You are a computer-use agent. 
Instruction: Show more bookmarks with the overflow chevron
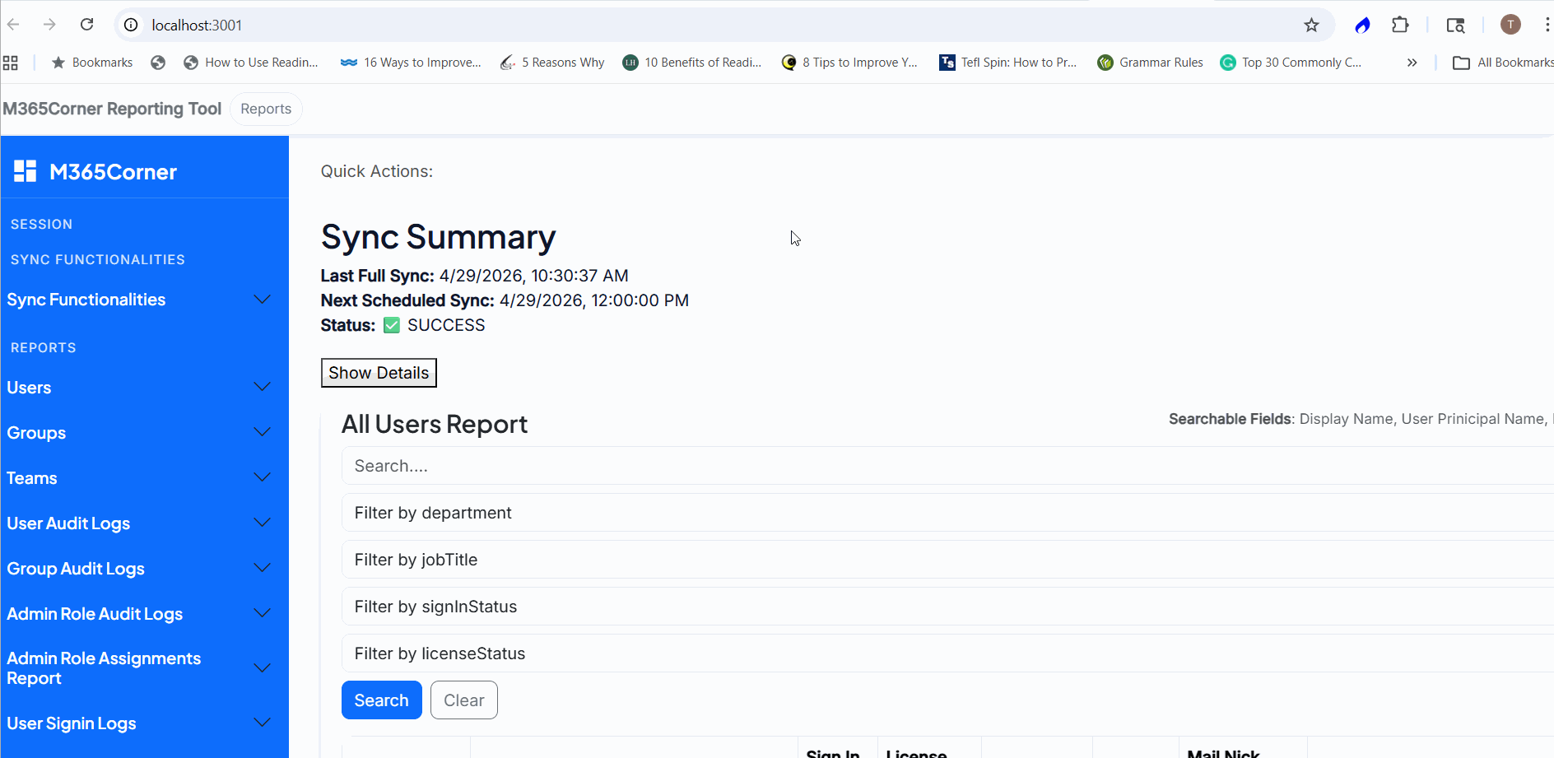(1412, 63)
